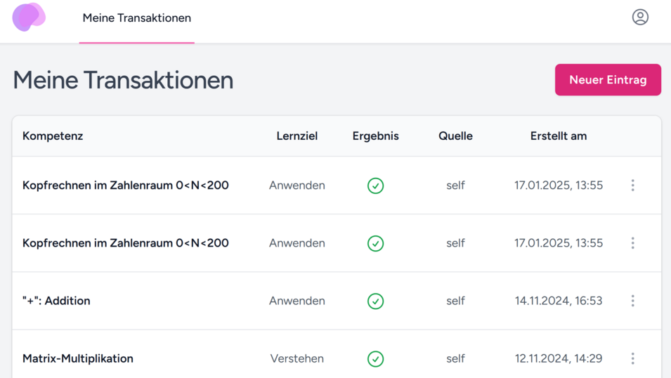The width and height of the screenshot is (671, 378).
Task: Click the Kompetenz column header
Action: click(x=53, y=136)
